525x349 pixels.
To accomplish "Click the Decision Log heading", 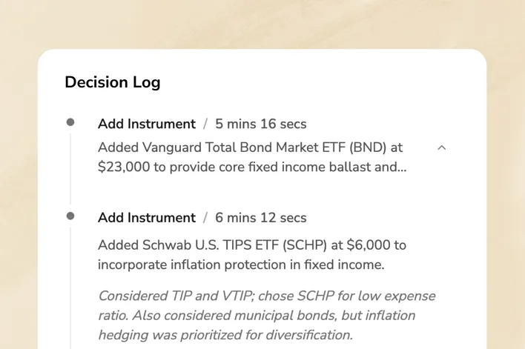I will [112, 82].
